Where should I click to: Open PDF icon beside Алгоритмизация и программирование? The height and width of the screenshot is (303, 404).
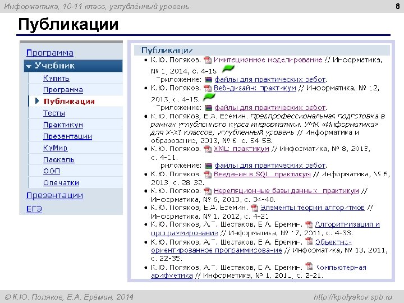(309, 224)
